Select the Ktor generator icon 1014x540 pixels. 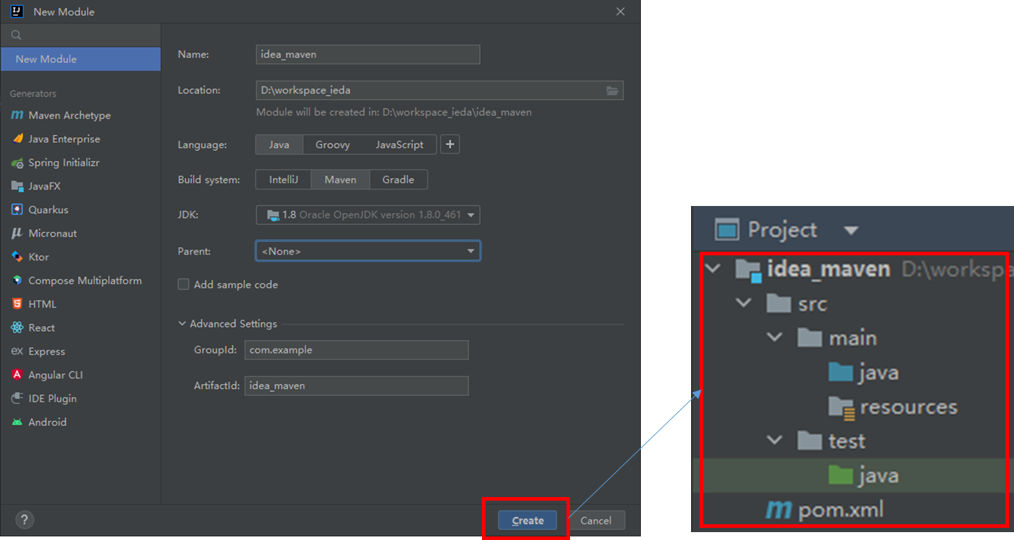tap(17, 257)
